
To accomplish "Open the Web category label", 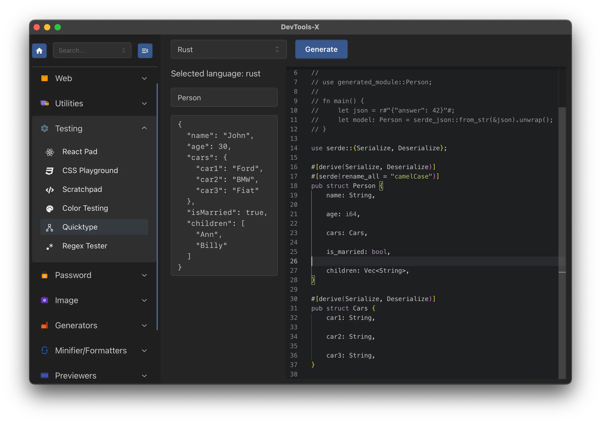I will coord(64,78).
